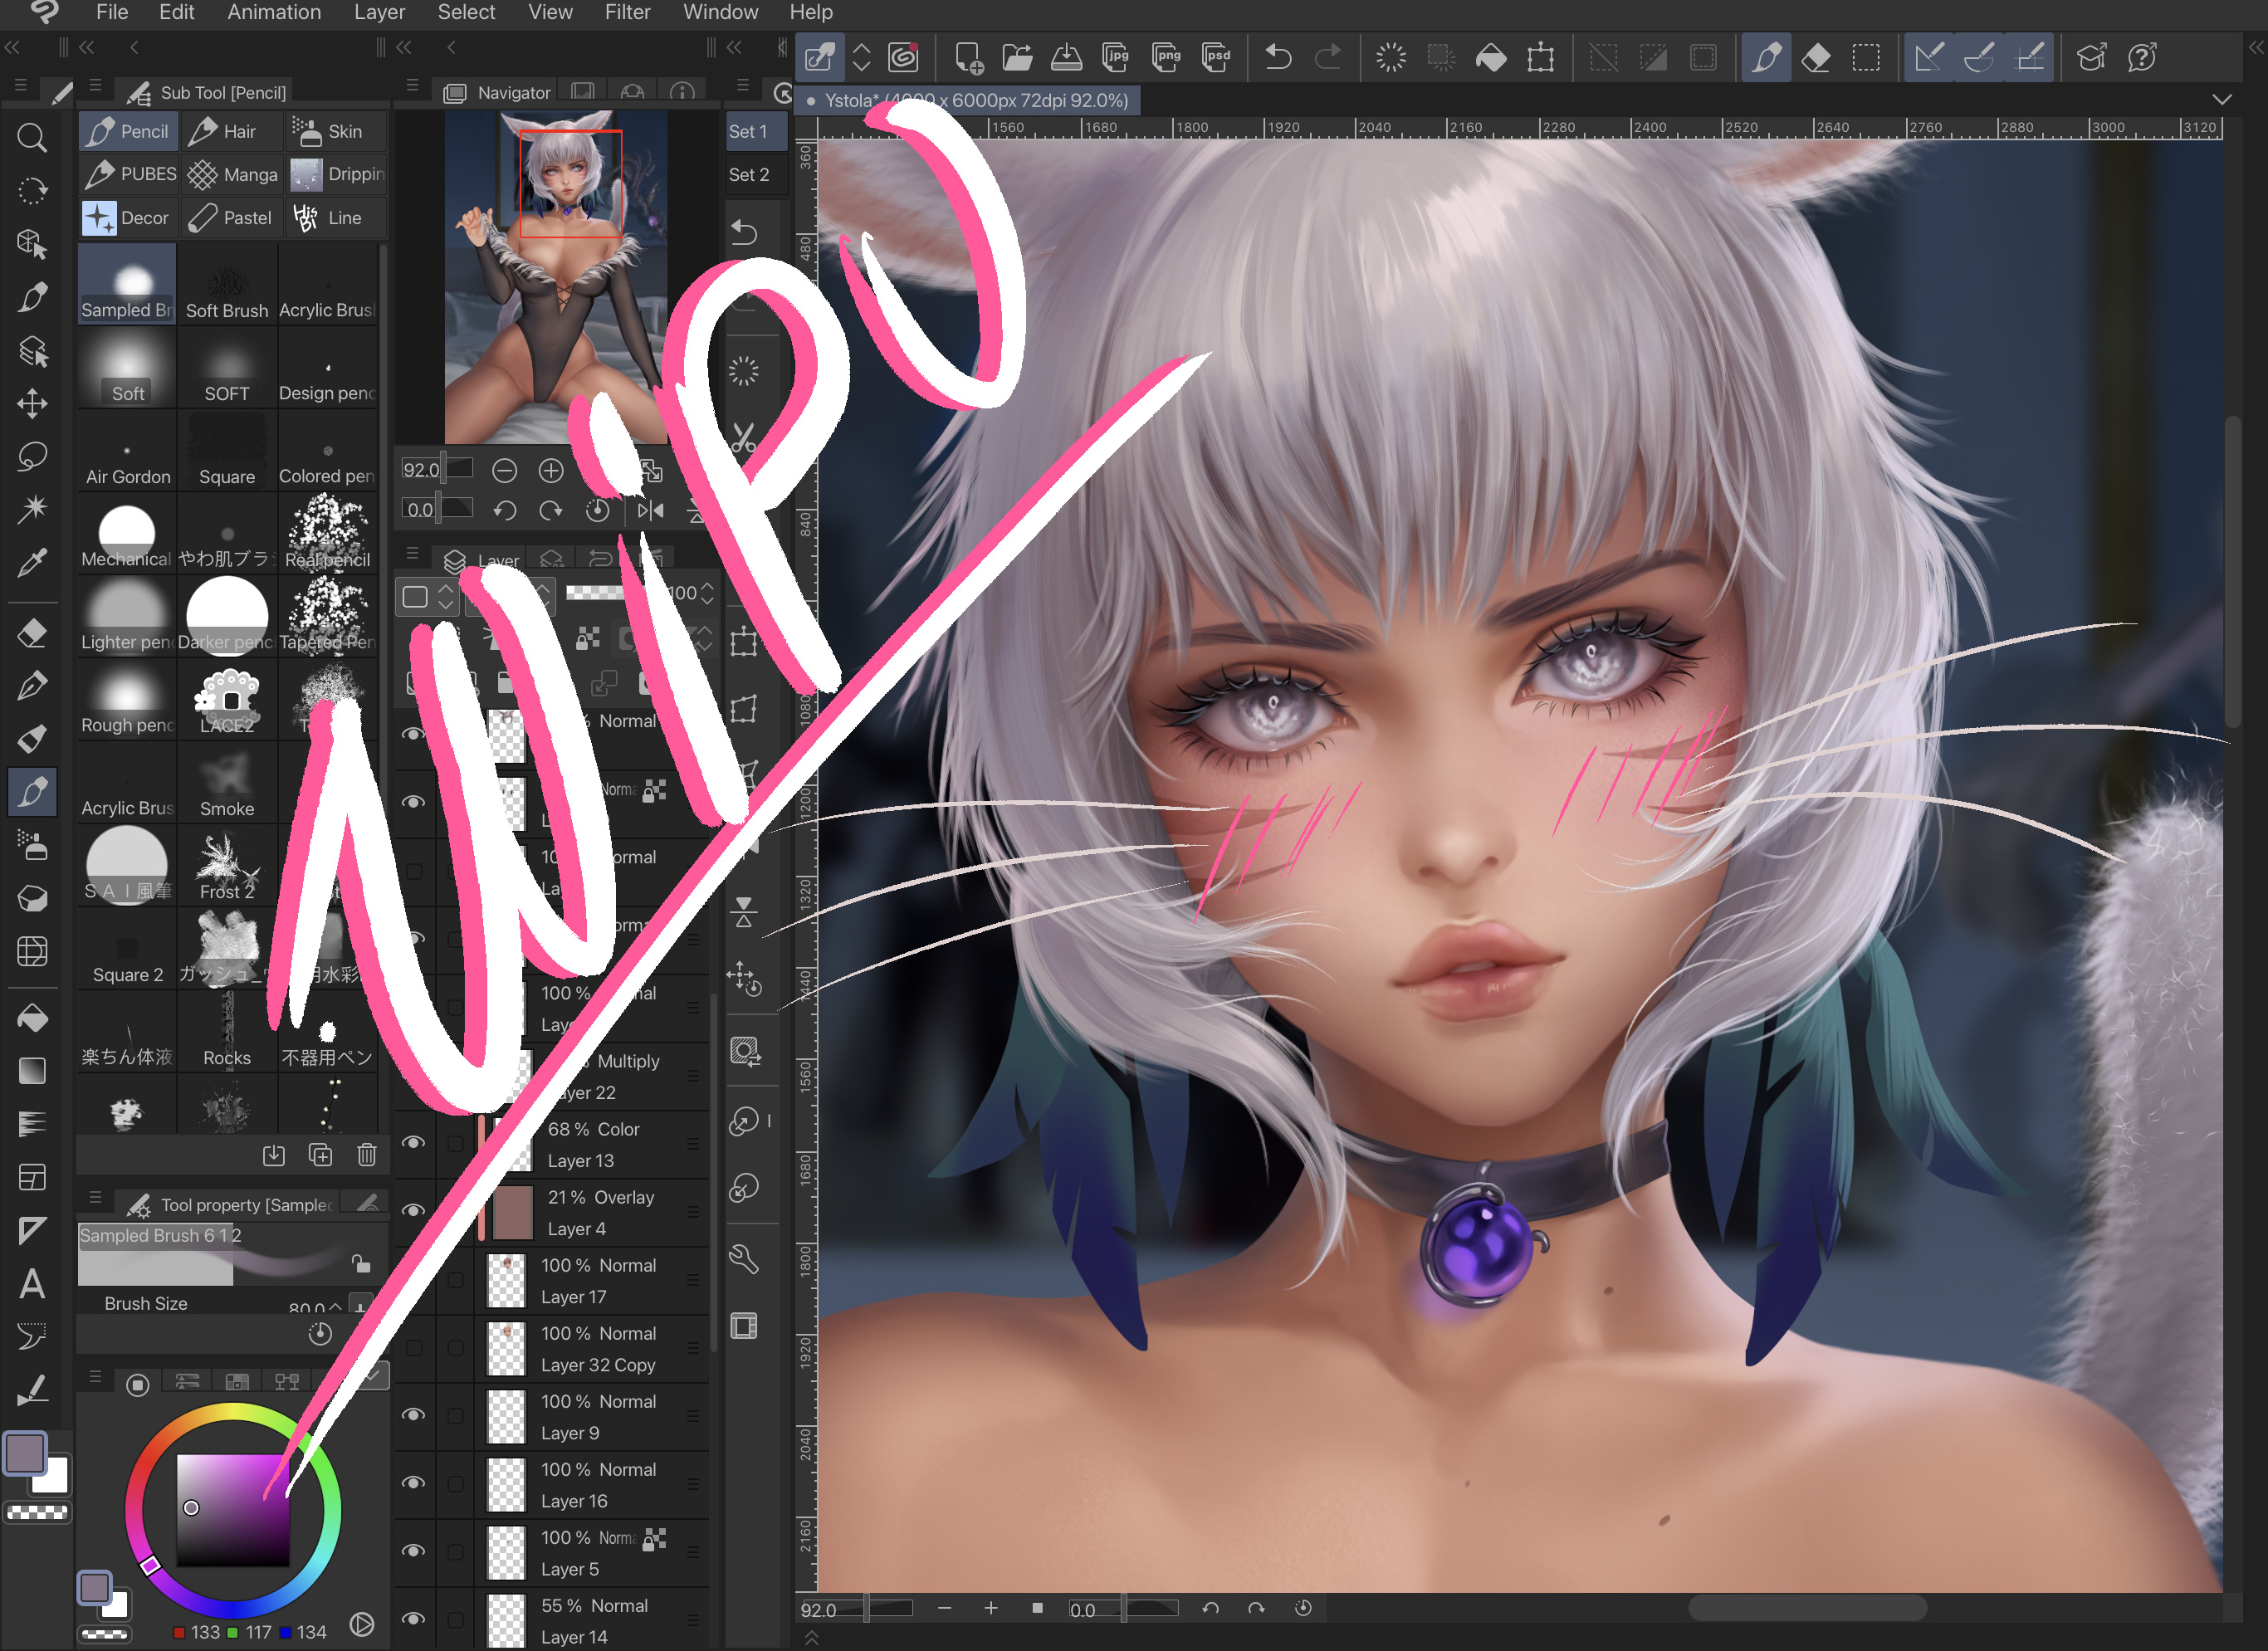Click Redo in the command bar
This screenshot has width=2268, height=1651.
point(1328,57)
